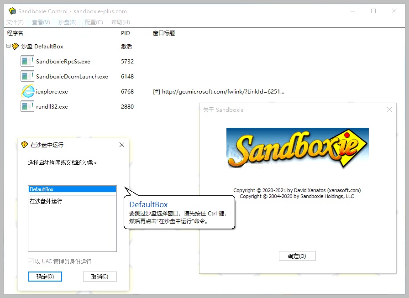Open the 文件(F) menu
The height and width of the screenshot is (298, 409).
[15, 22]
